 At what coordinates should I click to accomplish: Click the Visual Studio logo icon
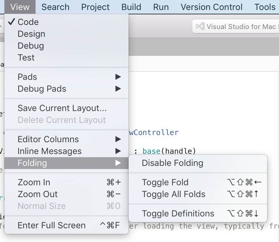(200, 27)
